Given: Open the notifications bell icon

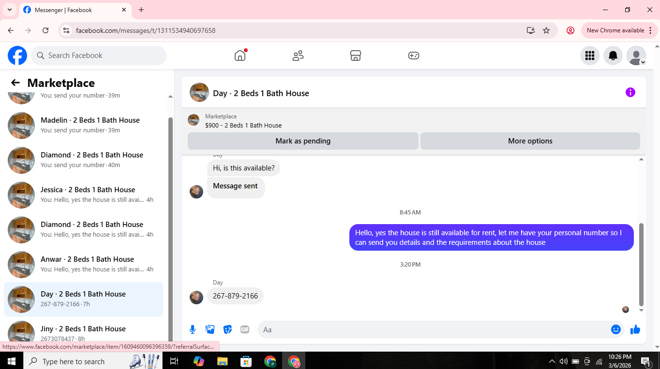Looking at the screenshot, I should [x=613, y=56].
